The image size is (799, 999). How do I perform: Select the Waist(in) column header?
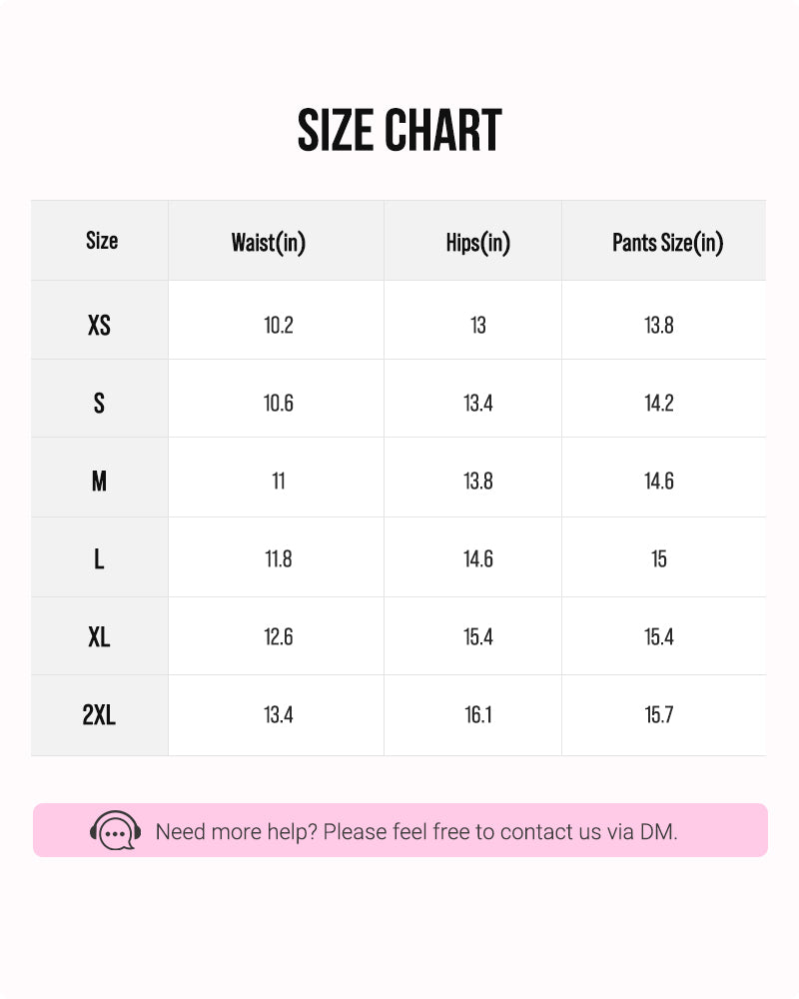[268, 242]
